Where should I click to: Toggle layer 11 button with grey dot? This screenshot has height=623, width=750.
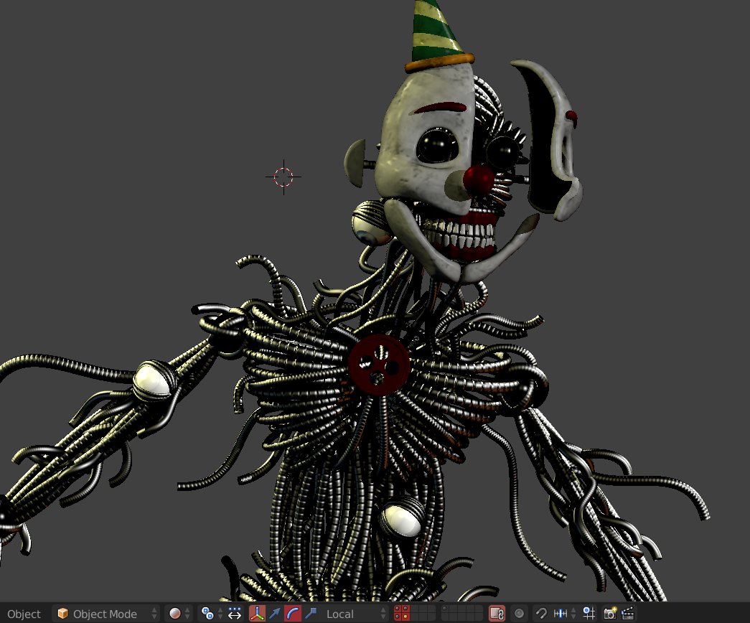coord(445,609)
